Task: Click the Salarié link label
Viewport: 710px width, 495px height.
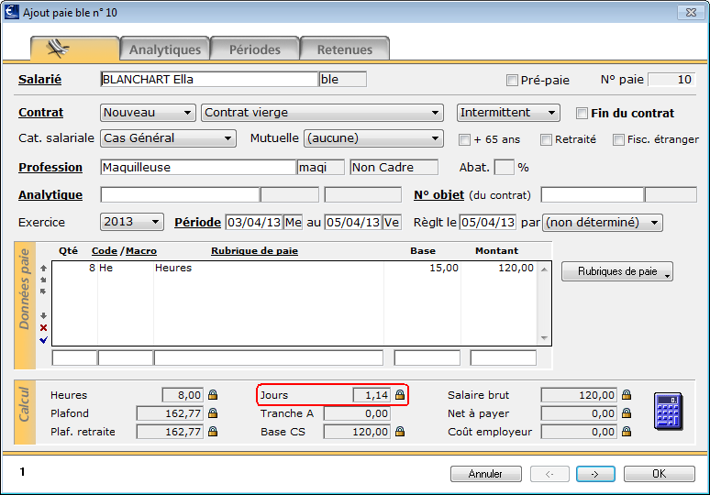Action: pos(39,80)
